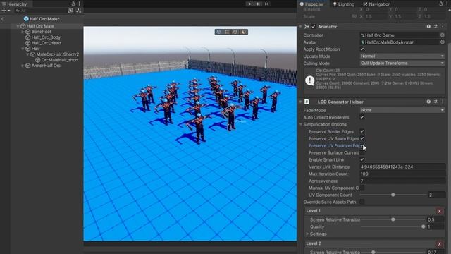Disable the Animator component checkbox

(314, 27)
